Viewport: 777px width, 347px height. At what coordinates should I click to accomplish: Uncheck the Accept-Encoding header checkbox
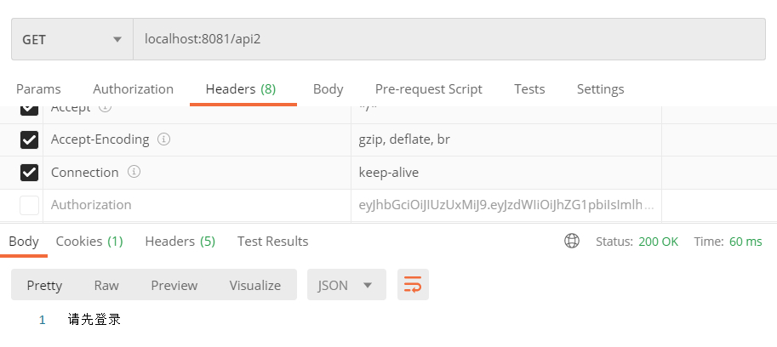[29, 139]
